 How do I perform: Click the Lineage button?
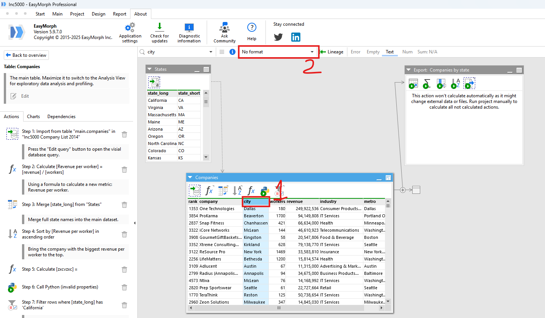(332, 52)
